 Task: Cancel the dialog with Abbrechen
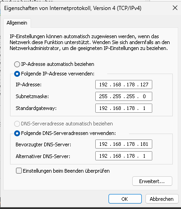pyautogui.click(x=162, y=199)
